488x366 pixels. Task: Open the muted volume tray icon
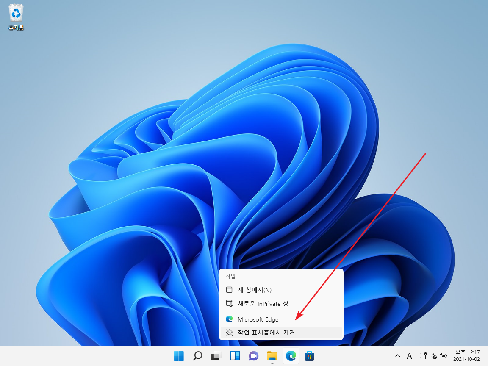point(433,356)
